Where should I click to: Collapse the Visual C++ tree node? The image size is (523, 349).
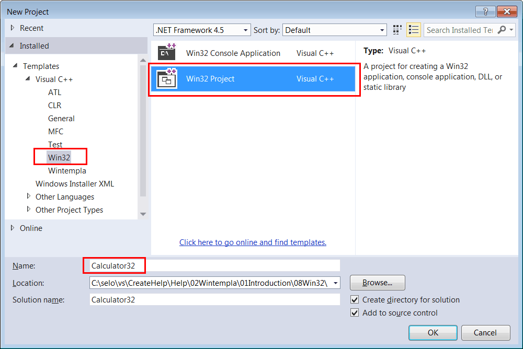tap(28, 79)
